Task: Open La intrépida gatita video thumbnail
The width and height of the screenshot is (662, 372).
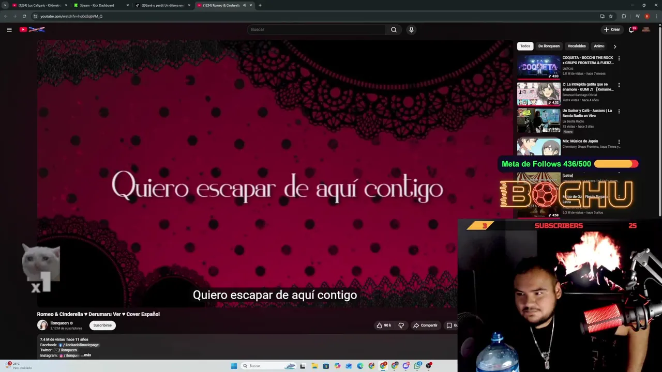Action: [539, 94]
